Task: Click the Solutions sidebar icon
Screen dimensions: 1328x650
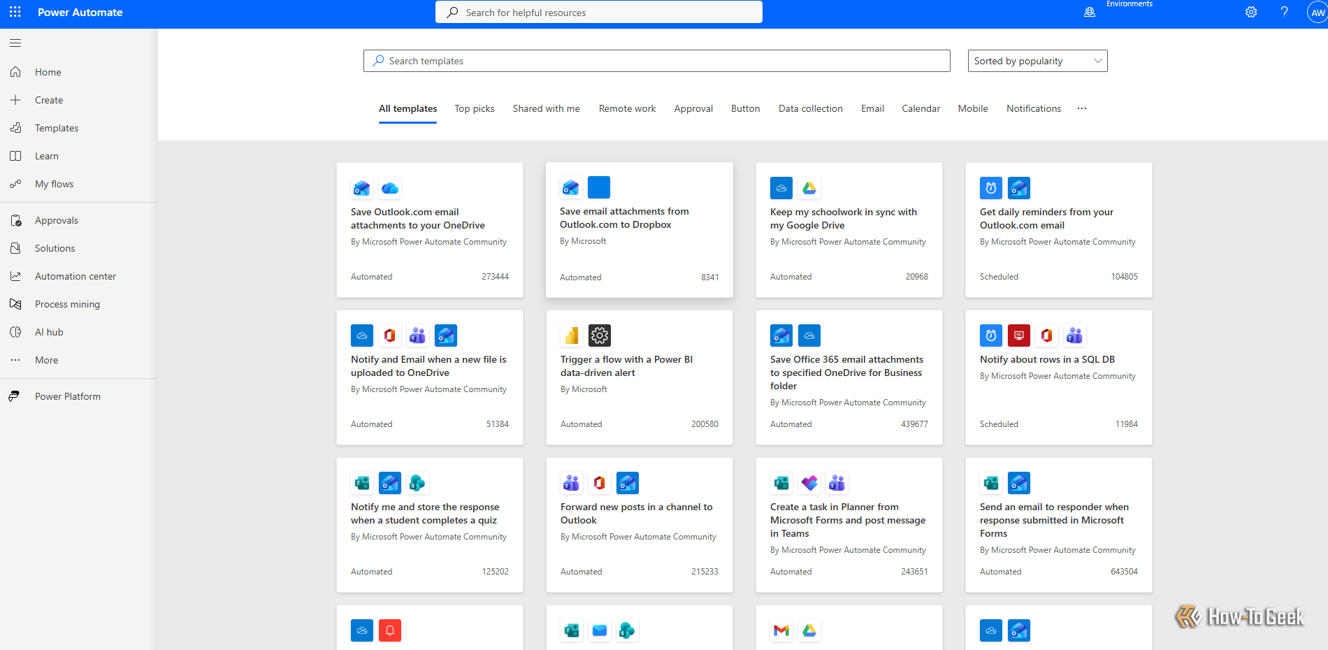Action: pos(15,248)
